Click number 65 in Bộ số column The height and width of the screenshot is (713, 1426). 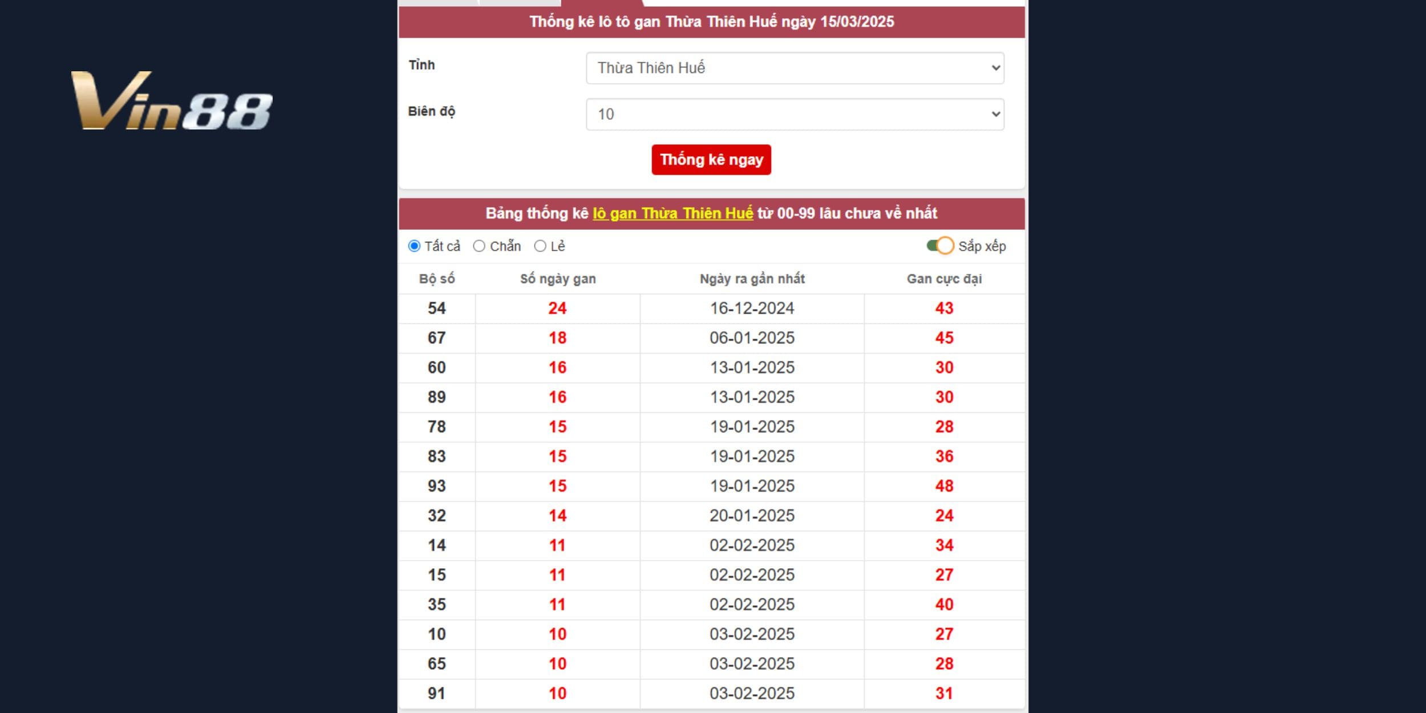pos(437,665)
